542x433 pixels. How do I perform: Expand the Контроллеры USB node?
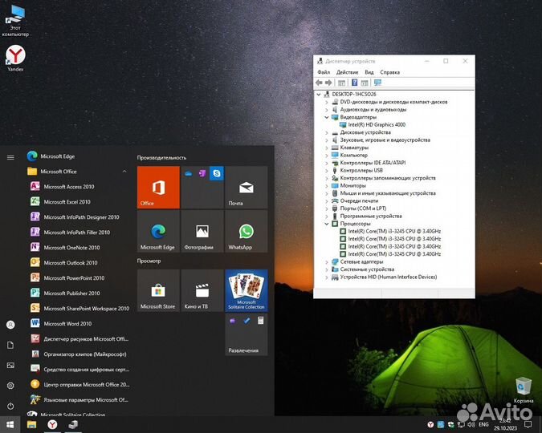pyautogui.click(x=327, y=170)
